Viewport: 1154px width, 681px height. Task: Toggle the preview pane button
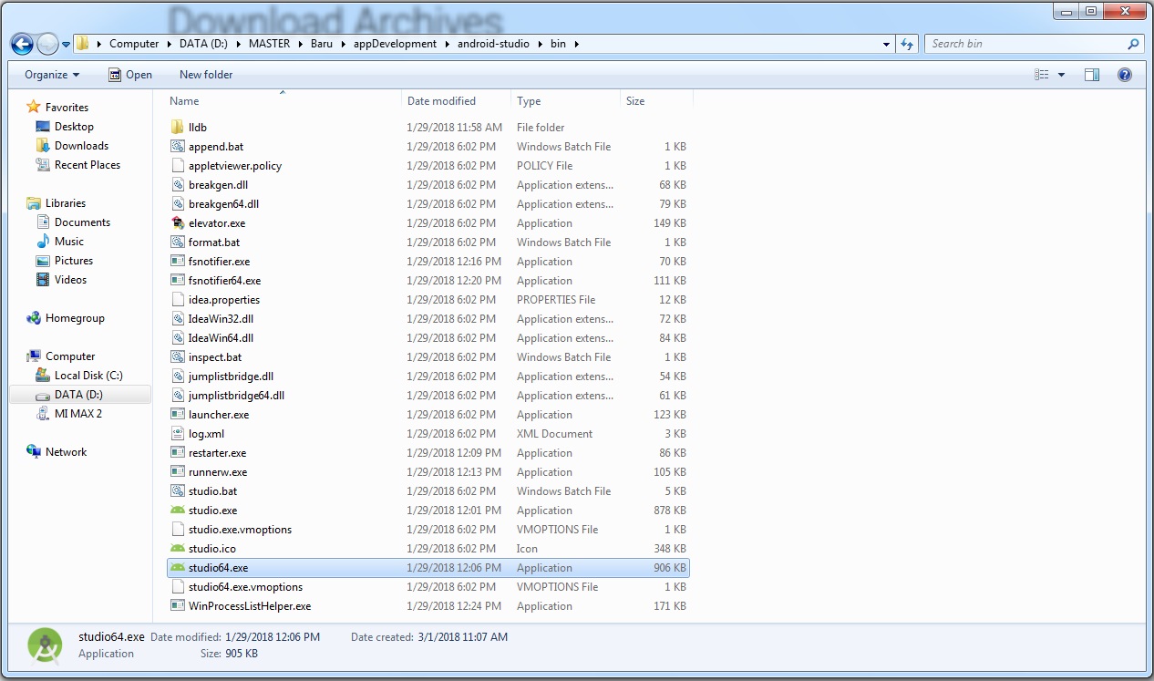(x=1092, y=75)
